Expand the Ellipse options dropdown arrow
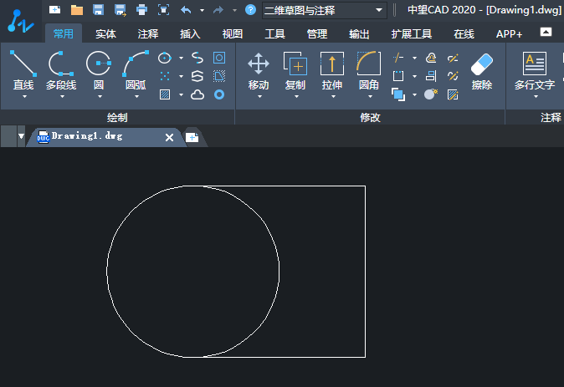Screen dimensions: 564x387 coord(181,58)
